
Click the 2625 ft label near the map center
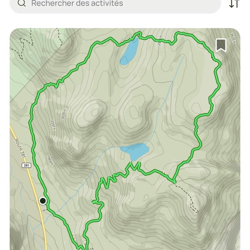tap(64, 114)
